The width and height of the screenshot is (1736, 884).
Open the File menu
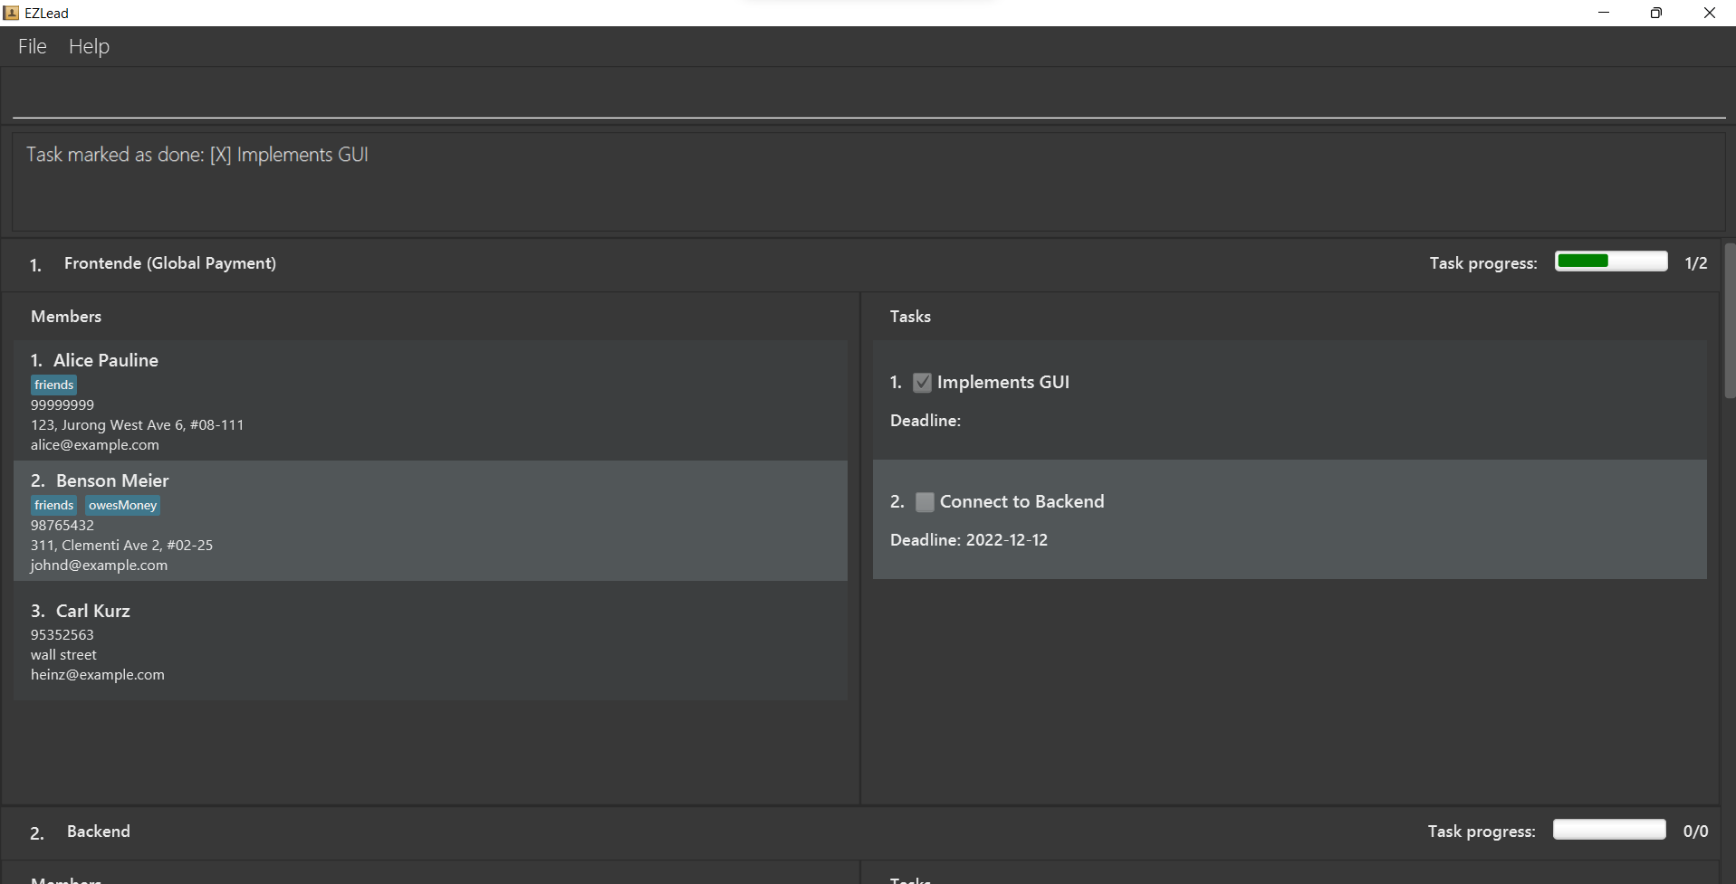32,46
